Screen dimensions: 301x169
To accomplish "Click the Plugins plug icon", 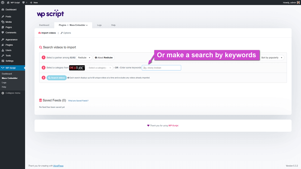I will (x=3, y=45).
